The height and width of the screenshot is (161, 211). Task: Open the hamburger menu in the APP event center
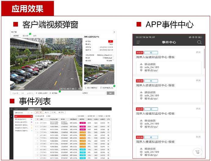point(138,42)
